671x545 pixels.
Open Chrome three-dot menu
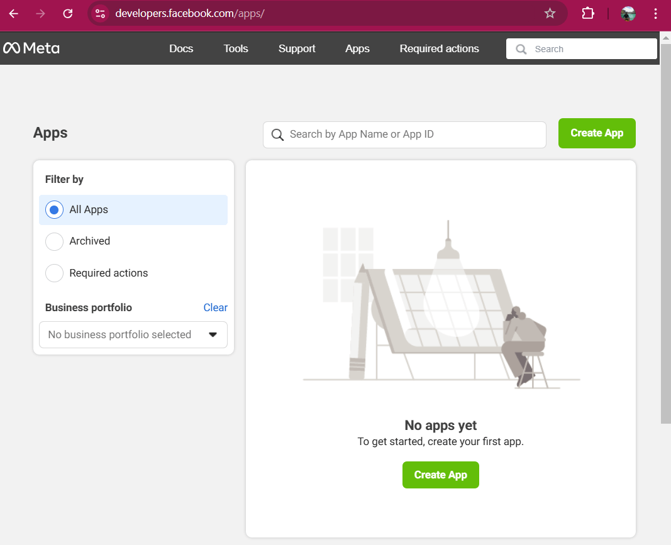tap(656, 13)
